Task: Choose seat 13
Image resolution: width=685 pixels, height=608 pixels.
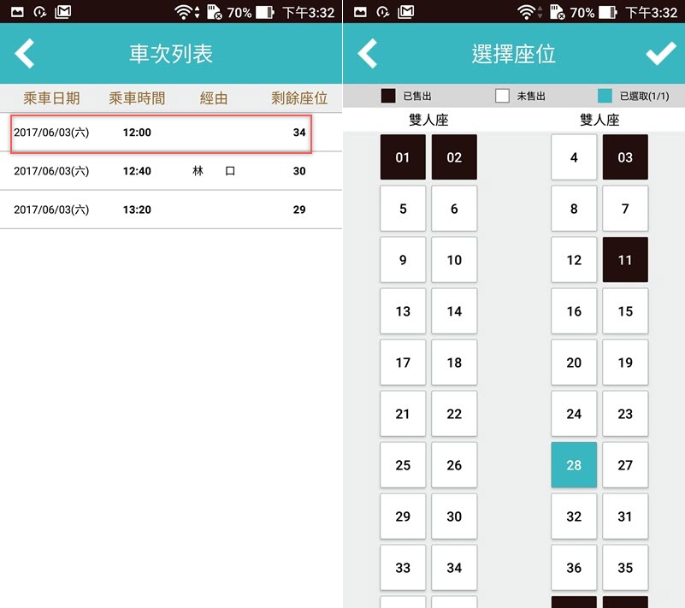Action: pos(403,311)
